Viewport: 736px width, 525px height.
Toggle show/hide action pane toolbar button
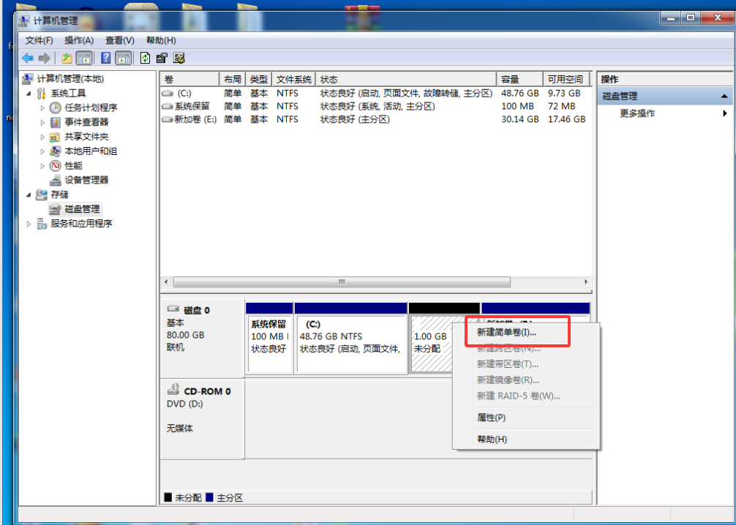[x=124, y=58]
